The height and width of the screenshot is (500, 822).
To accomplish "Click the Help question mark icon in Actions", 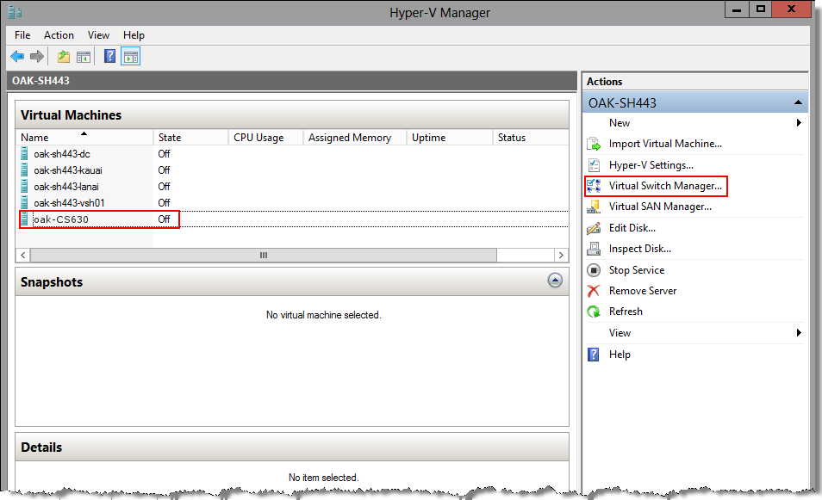I will click(594, 355).
